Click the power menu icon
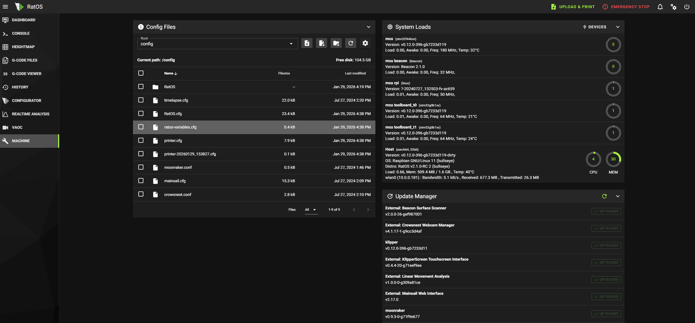695x323 pixels. pyautogui.click(x=687, y=7)
